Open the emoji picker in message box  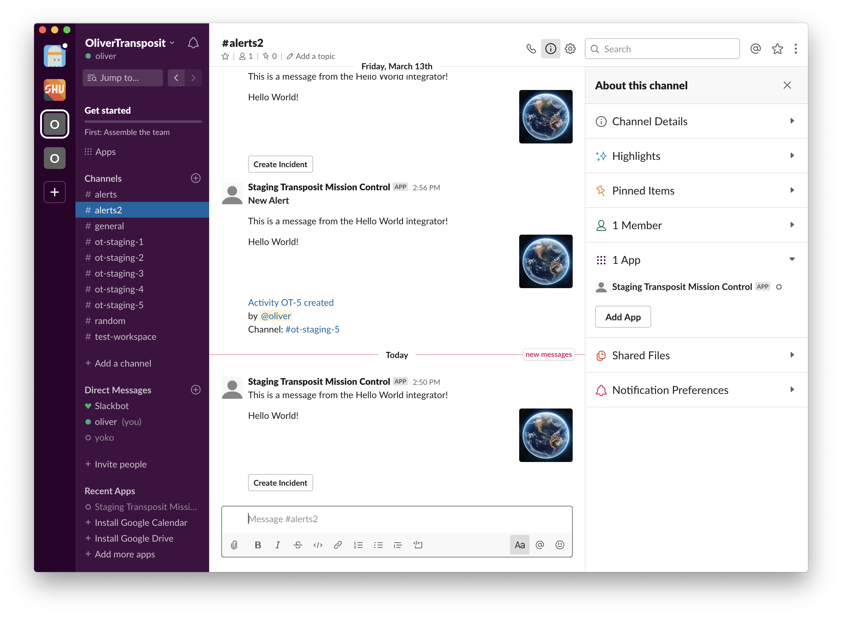[x=560, y=545]
